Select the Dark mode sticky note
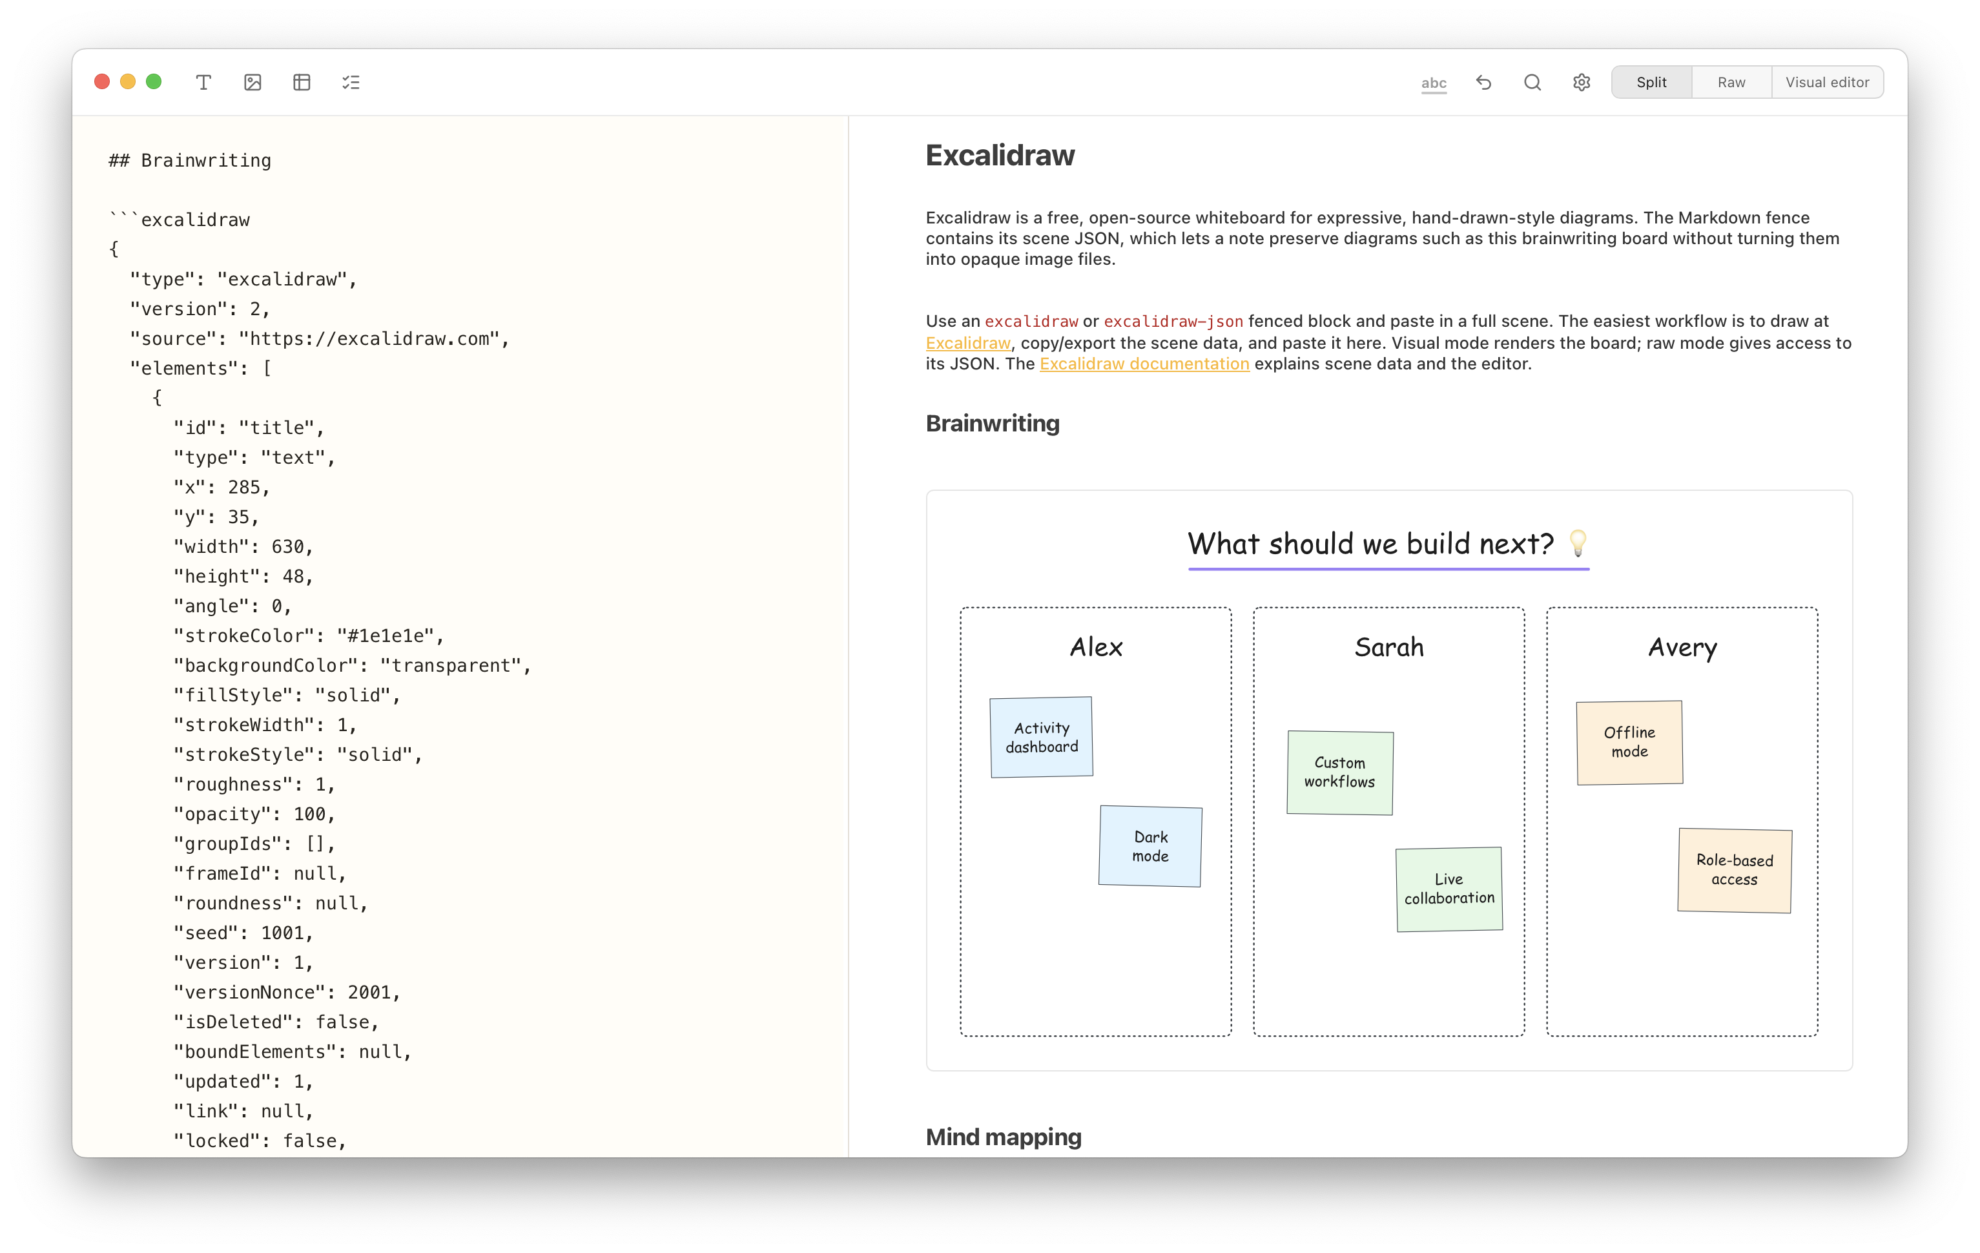The width and height of the screenshot is (1980, 1253). [x=1150, y=846]
